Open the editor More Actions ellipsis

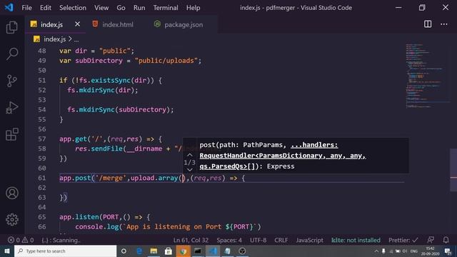444,24
